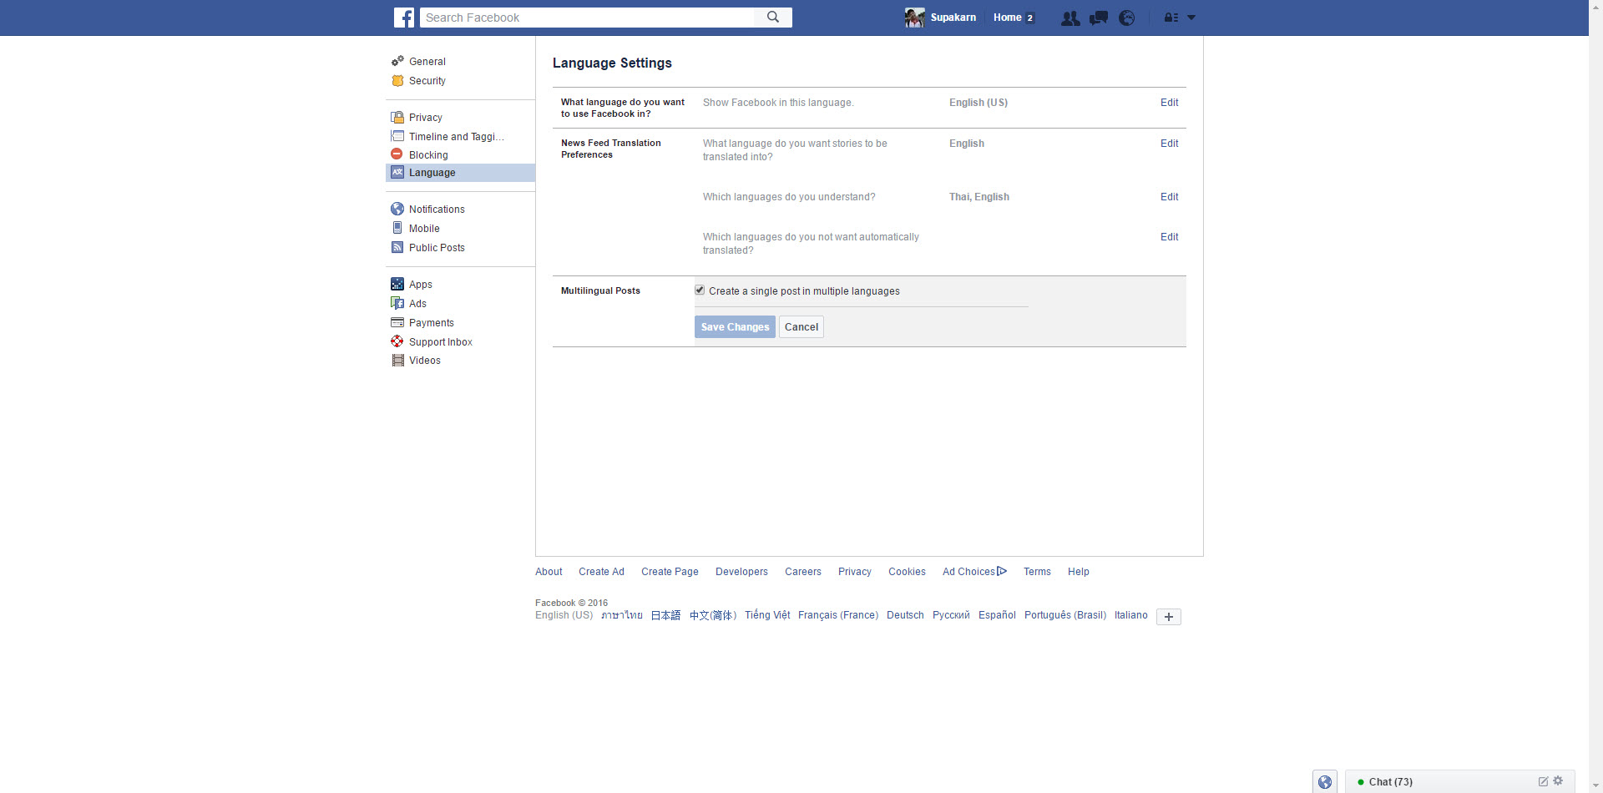Screen dimensions: 1603x793
Task: Expand the account dropdown arrow
Action: [x=1191, y=18]
